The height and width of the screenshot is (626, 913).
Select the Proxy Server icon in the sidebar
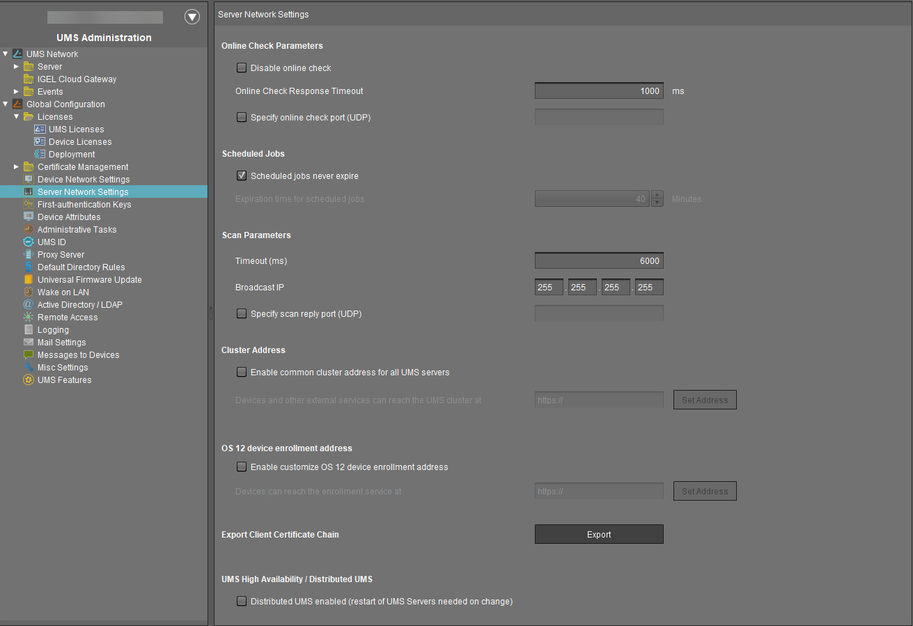pos(28,254)
